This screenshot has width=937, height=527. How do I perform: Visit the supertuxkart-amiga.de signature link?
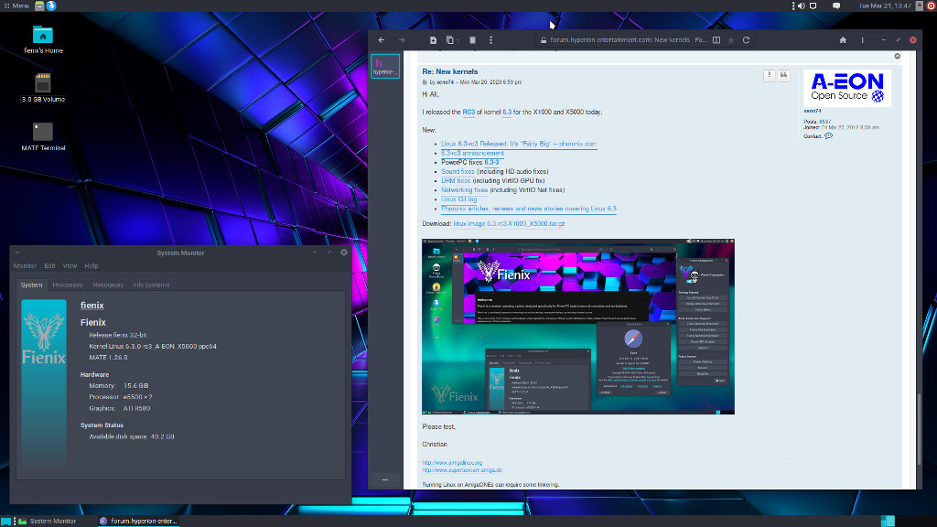tap(462, 470)
